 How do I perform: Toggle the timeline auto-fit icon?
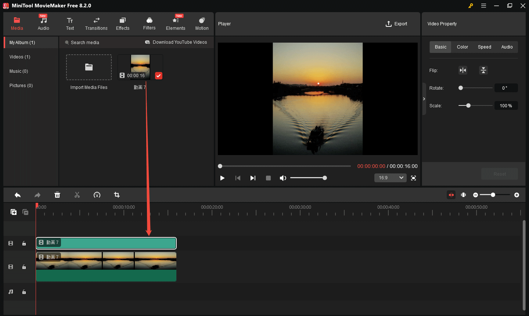point(464,195)
